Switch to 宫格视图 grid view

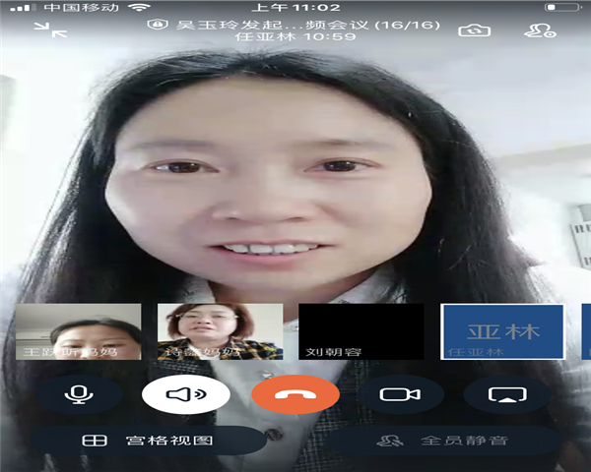(148, 441)
